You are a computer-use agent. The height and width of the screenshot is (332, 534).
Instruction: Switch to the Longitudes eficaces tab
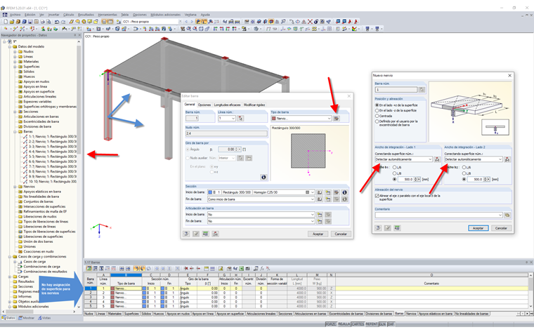(x=227, y=105)
